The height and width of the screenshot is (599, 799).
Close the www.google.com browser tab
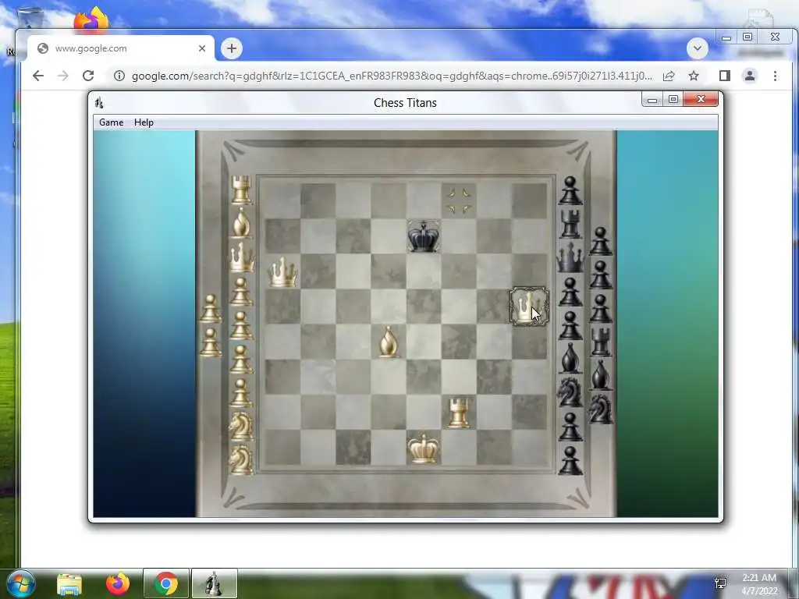tap(202, 48)
